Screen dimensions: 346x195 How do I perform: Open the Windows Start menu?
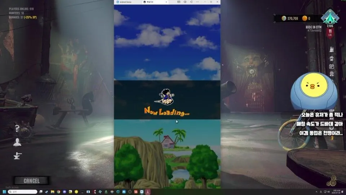(x=4, y=192)
